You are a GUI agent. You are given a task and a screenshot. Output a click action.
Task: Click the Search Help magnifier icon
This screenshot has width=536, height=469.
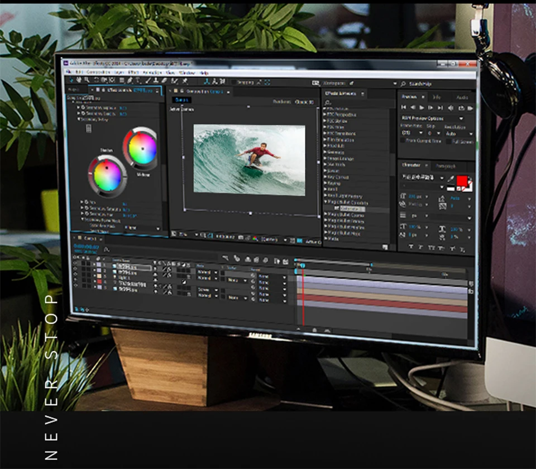[x=403, y=84]
